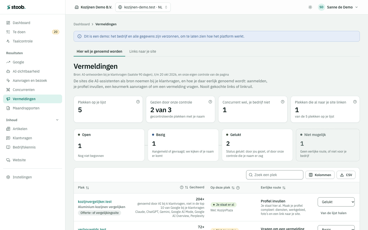Select Hier wil je genoemd worden tab
The height and width of the screenshot is (230, 368).
(x=99, y=51)
